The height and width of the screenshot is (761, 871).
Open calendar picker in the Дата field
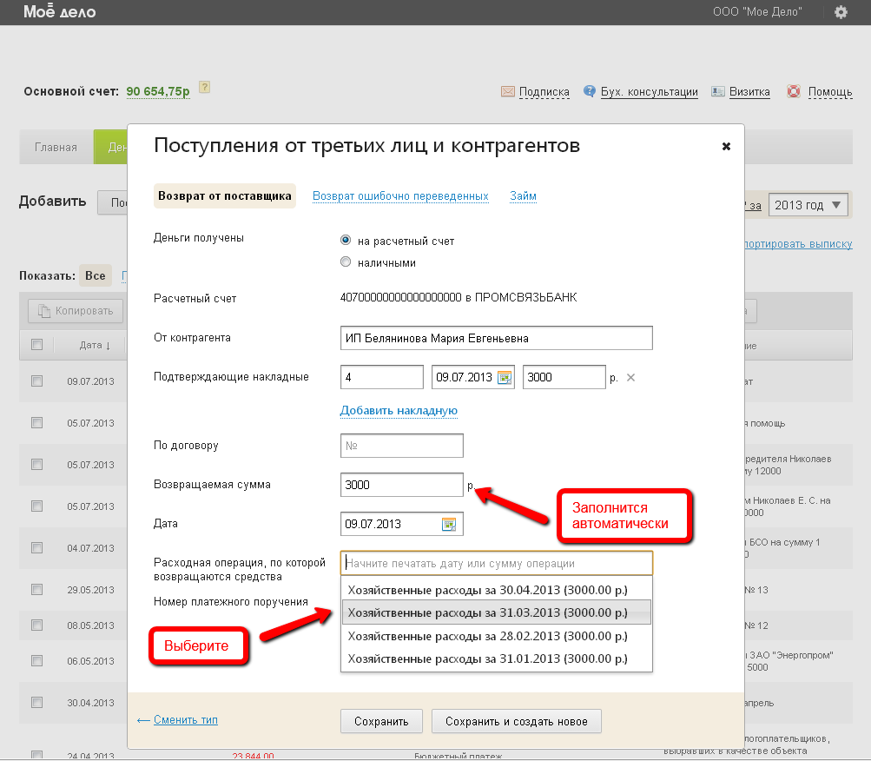point(449,524)
